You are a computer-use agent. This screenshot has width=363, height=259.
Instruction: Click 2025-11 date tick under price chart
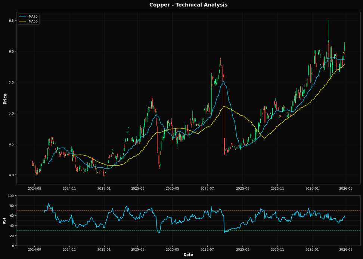coord(277,188)
